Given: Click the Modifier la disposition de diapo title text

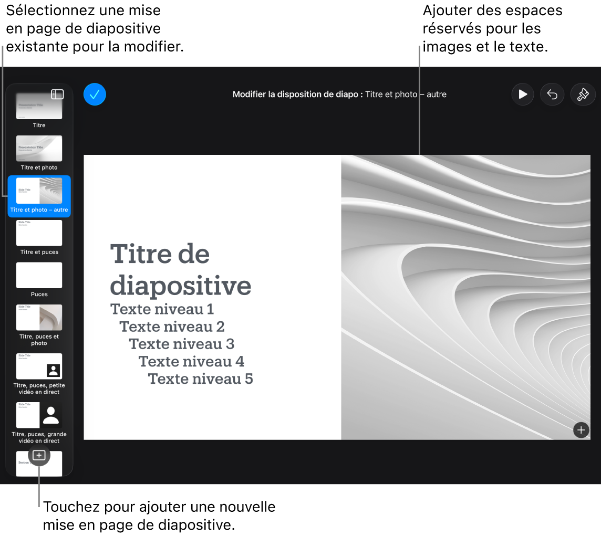Looking at the screenshot, I should click(x=339, y=94).
